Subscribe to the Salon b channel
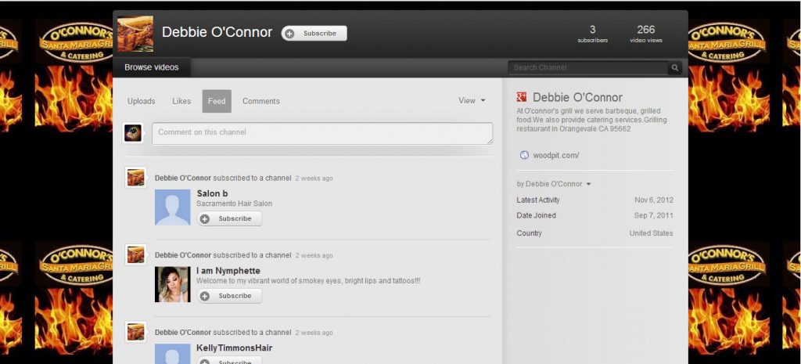 pyautogui.click(x=230, y=218)
